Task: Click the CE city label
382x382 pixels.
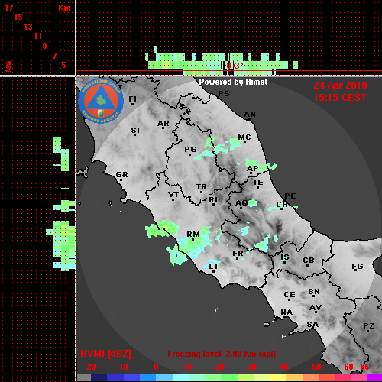Action: [290, 295]
